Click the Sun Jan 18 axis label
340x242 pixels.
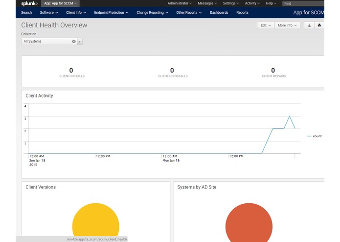[x=37, y=161]
